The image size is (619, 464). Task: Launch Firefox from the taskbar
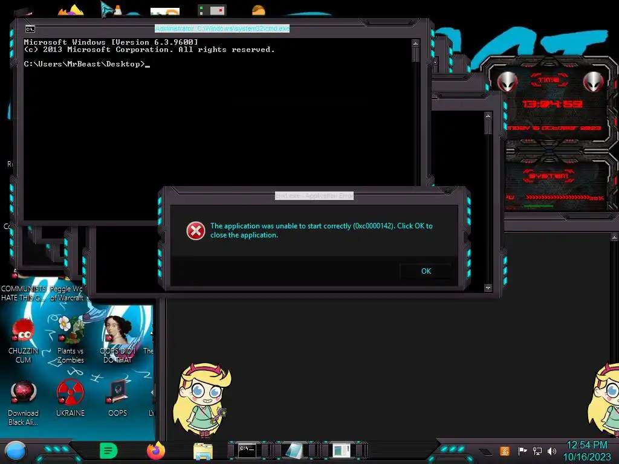155,451
